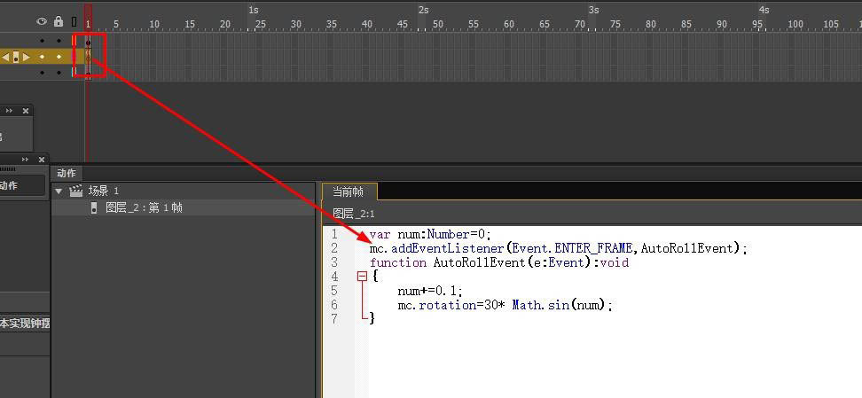
Task: Click the 1s time marker on the ruler
Action: pyautogui.click(x=254, y=10)
